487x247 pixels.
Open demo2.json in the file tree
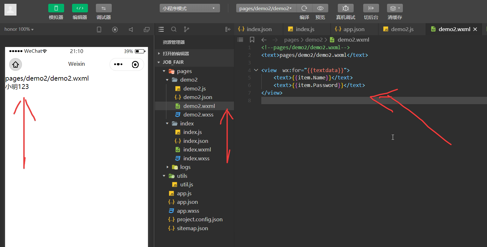click(x=194, y=97)
